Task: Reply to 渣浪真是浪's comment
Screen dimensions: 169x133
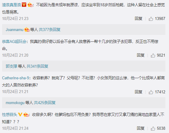Action: click(x=138, y=18)
